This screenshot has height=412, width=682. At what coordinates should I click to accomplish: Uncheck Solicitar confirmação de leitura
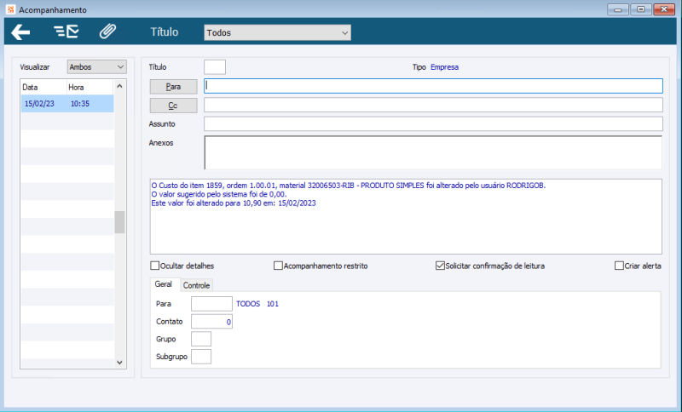point(440,266)
